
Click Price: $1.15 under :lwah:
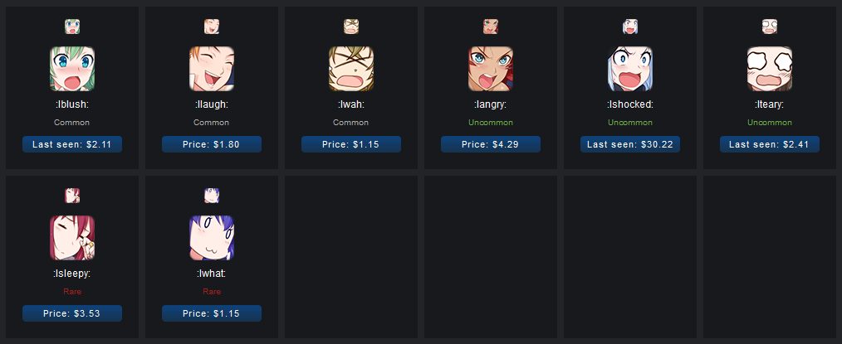[351, 144]
